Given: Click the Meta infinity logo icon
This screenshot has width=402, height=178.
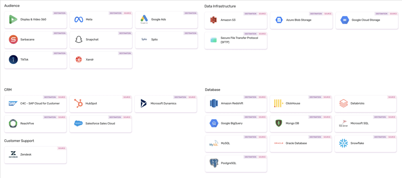Looking at the screenshot, I should coord(79,20).
